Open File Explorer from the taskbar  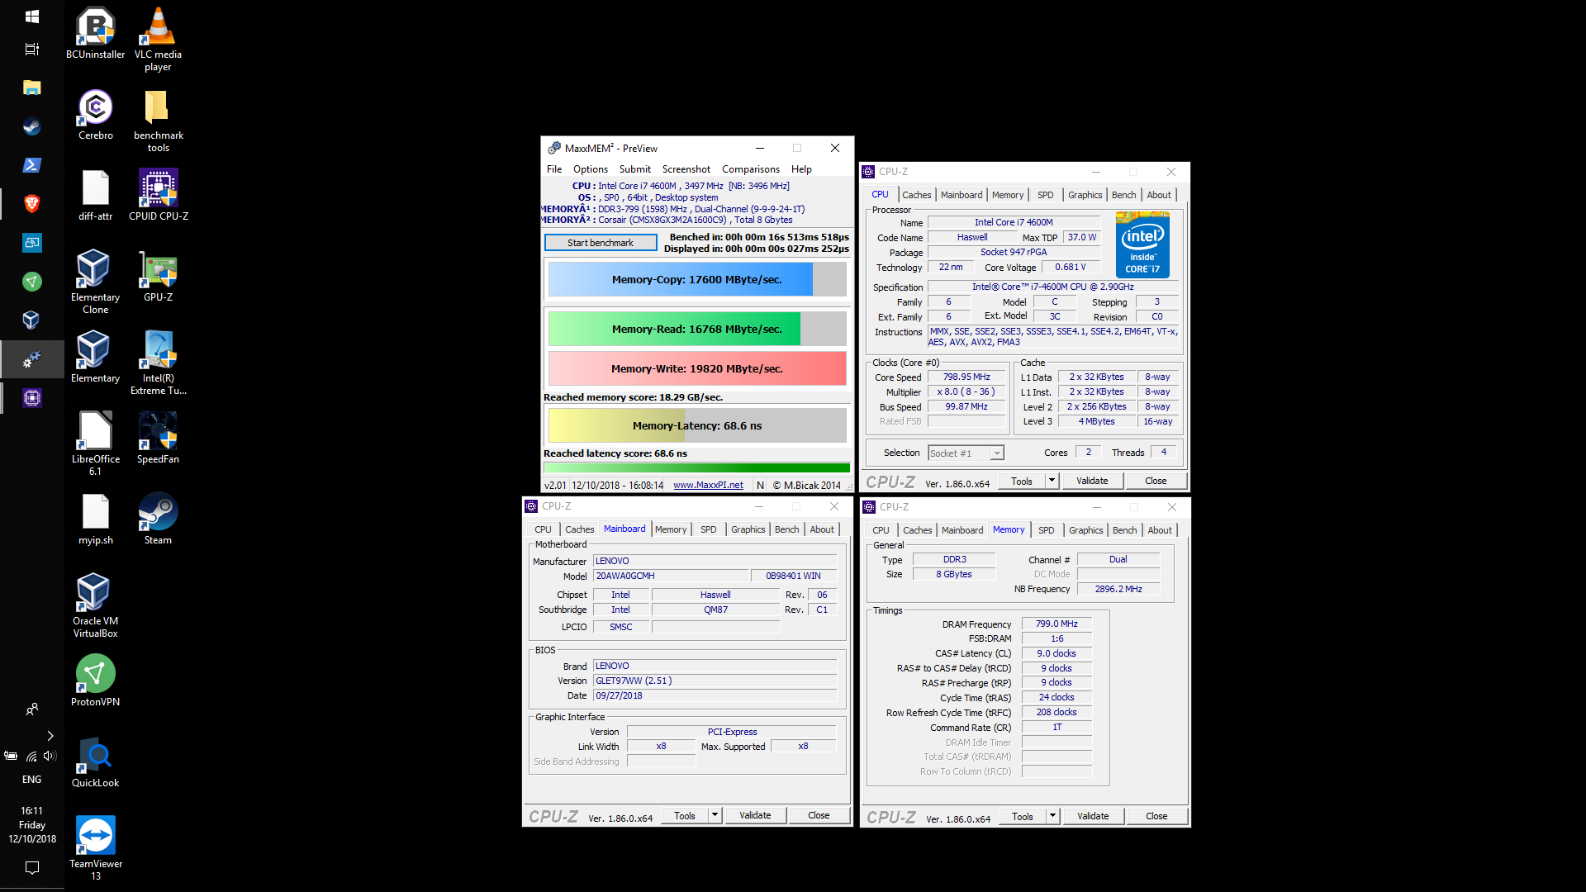[31, 88]
